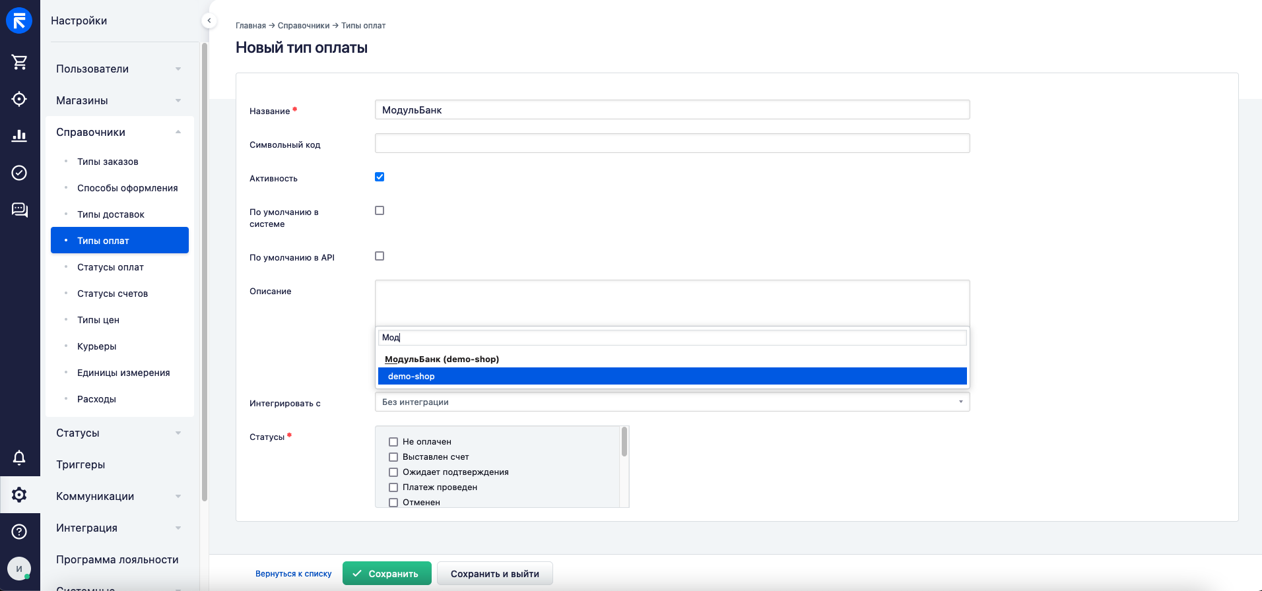Open the Интегрировать с dropdown
This screenshot has height=591, width=1262.
(x=672, y=402)
